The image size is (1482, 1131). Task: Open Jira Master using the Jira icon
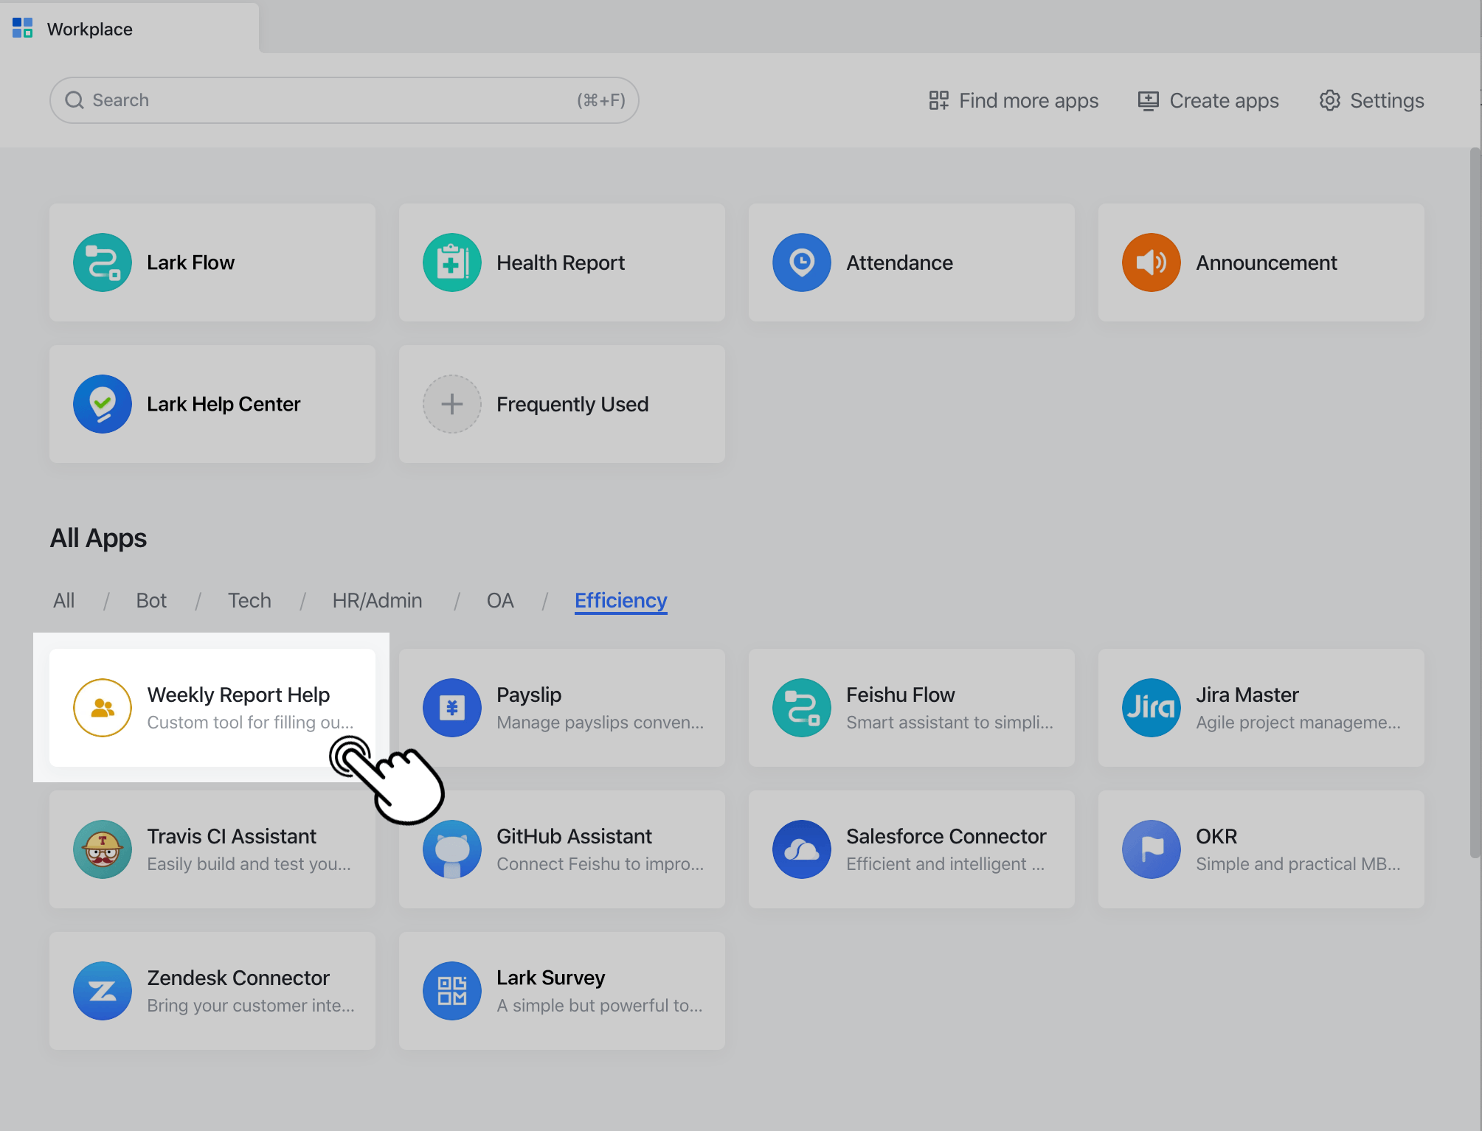pos(1151,707)
